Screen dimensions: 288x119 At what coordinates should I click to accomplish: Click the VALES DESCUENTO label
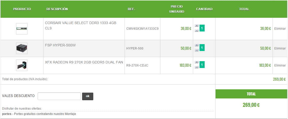click(18, 96)
